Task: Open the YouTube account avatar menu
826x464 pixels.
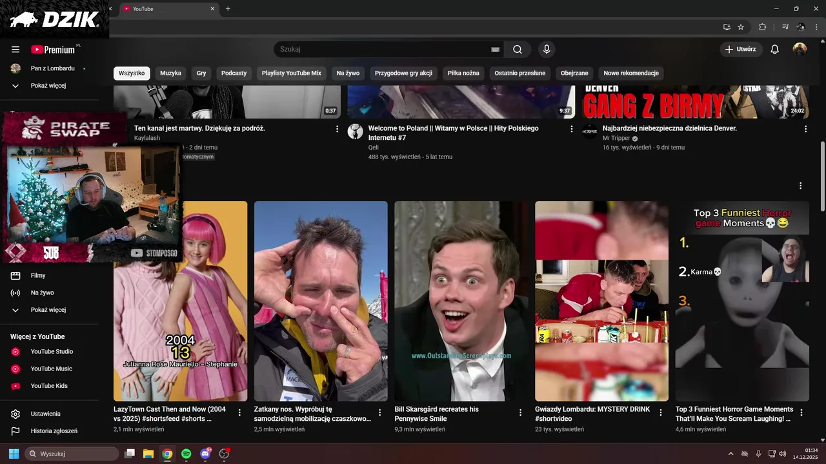Action: (800, 49)
